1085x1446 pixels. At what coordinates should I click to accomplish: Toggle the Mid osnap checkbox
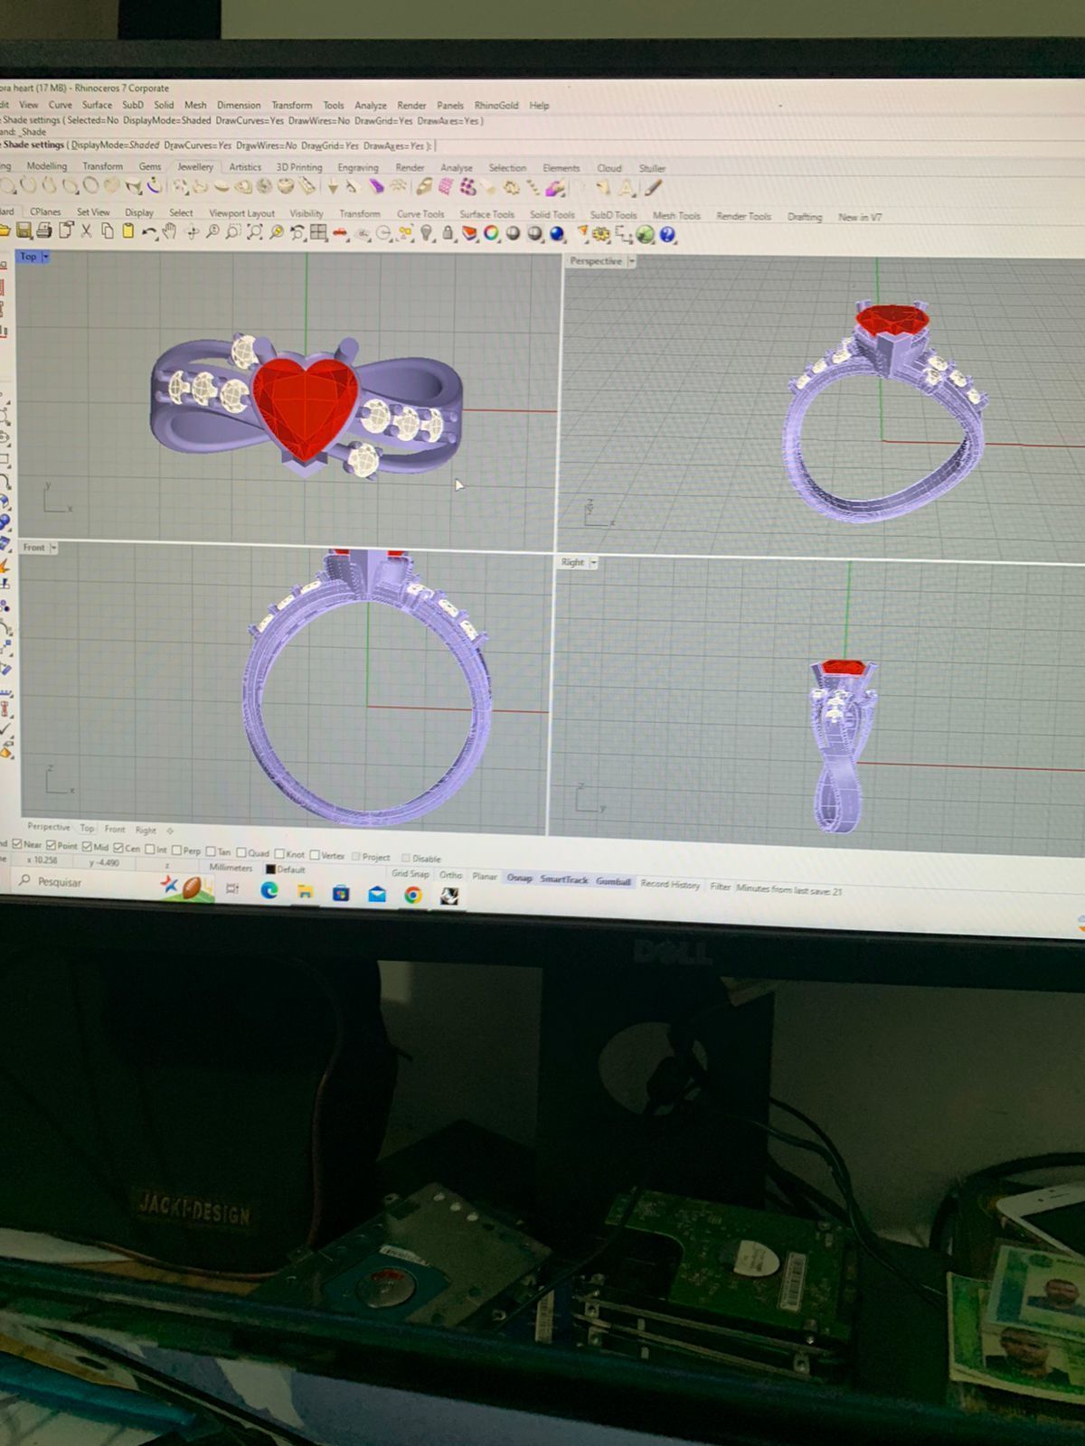tap(87, 847)
